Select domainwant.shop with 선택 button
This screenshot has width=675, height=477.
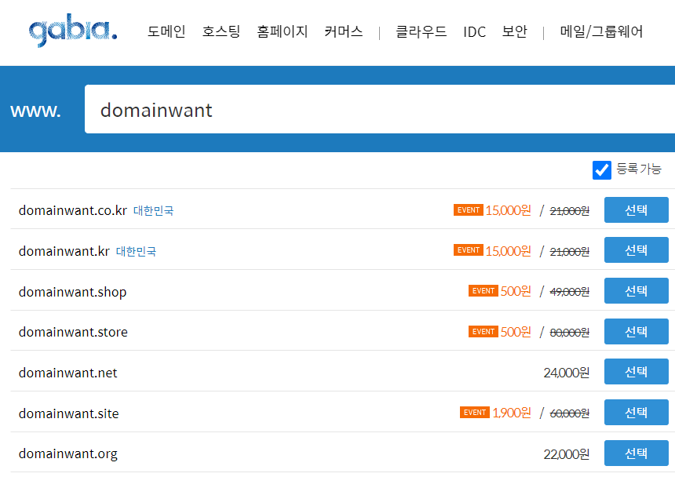click(637, 291)
